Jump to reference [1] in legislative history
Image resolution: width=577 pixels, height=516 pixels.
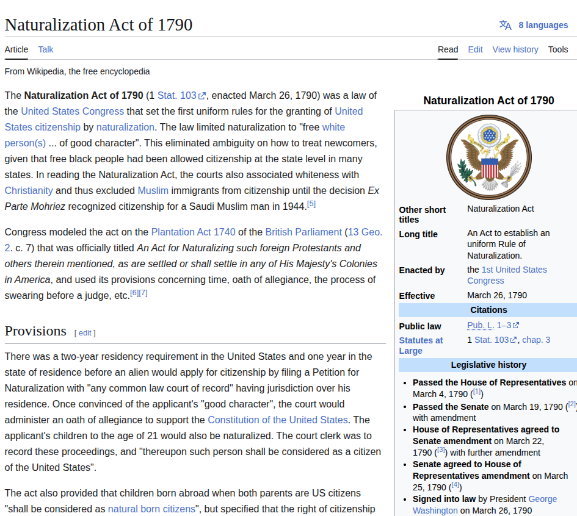477,392
